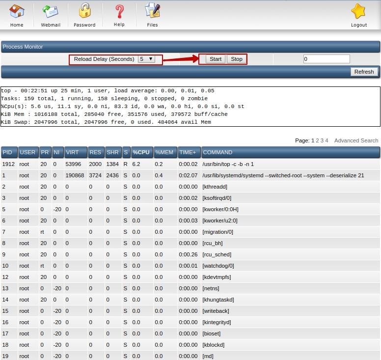This screenshot has height=360, width=381.
Task: Open the Help question mark icon
Action: (x=119, y=12)
